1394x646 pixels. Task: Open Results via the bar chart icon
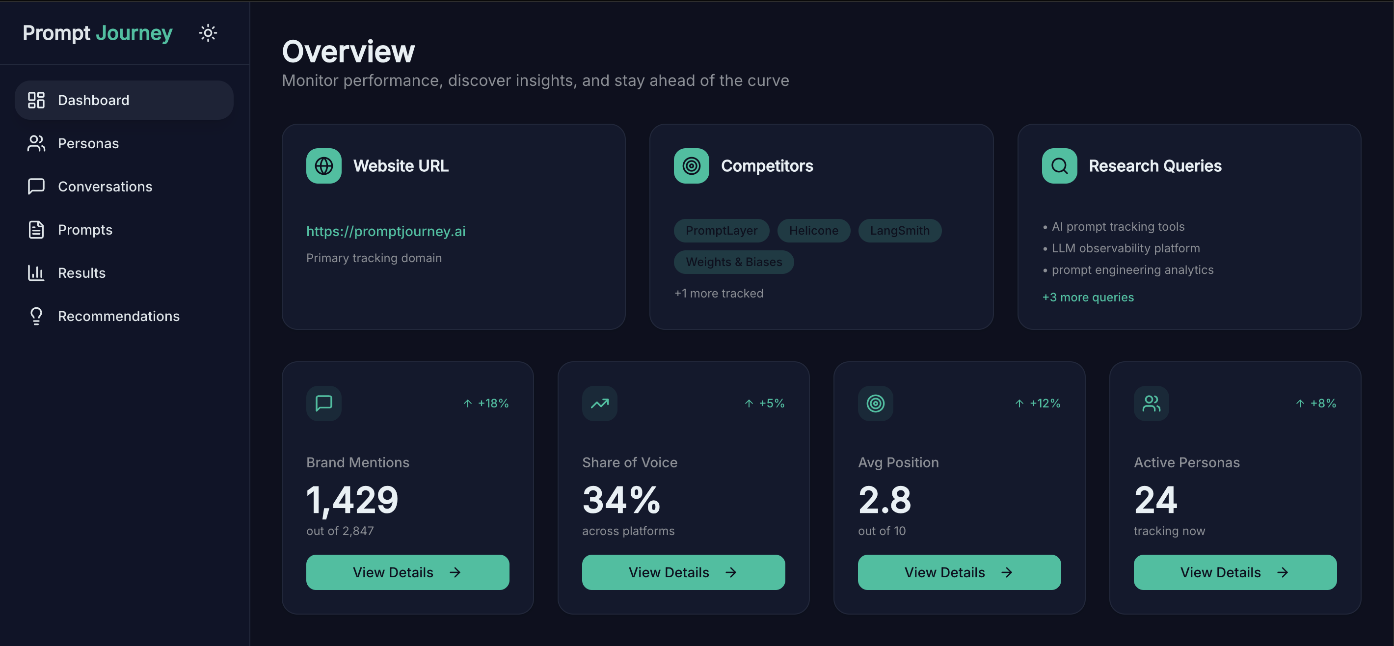pyautogui.click(x=36, y=272)
